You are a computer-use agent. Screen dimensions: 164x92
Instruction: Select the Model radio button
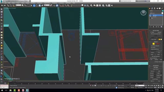coord(150,32)
